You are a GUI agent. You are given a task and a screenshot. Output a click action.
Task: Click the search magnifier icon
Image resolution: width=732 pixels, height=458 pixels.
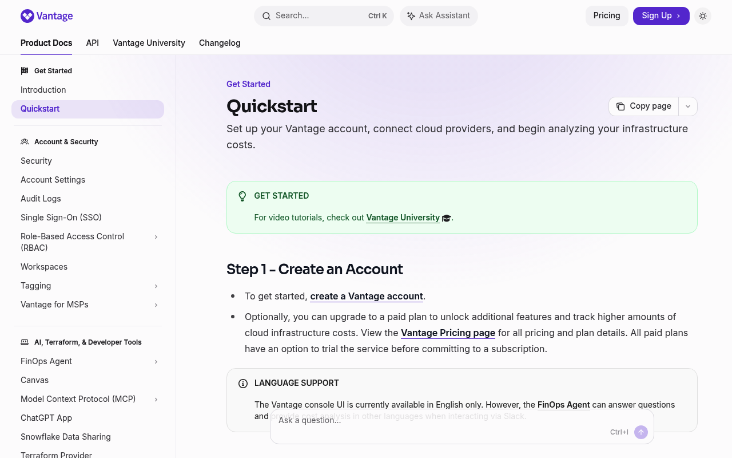point(266,16)
